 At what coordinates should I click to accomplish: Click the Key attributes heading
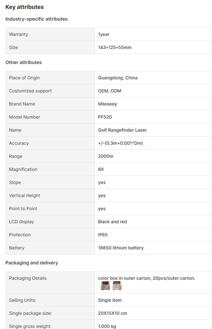click(x=24, y=7)
